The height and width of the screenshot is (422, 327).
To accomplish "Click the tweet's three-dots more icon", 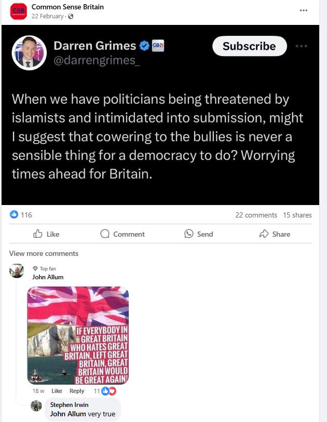I will pyautogui.click(x=301, y=46).
